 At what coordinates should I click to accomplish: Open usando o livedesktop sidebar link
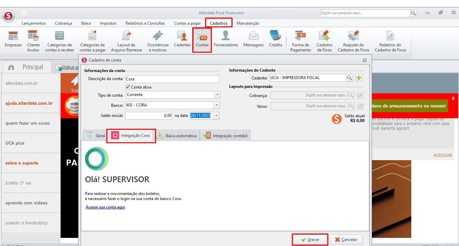click(31, 223)
